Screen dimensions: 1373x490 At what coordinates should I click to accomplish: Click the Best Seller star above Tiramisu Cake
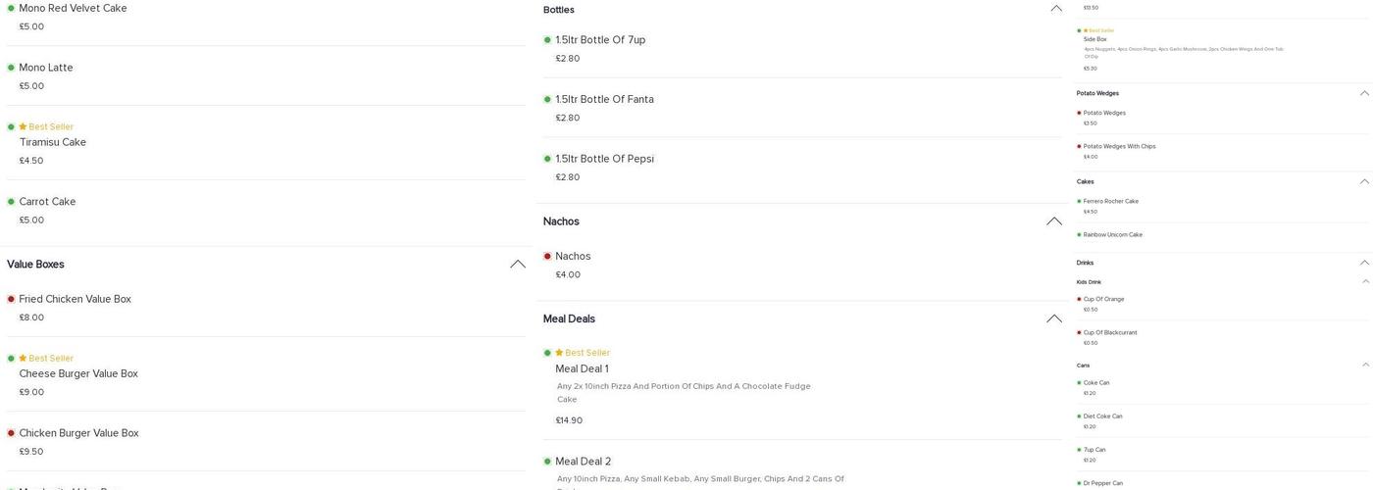pos(23,126)
